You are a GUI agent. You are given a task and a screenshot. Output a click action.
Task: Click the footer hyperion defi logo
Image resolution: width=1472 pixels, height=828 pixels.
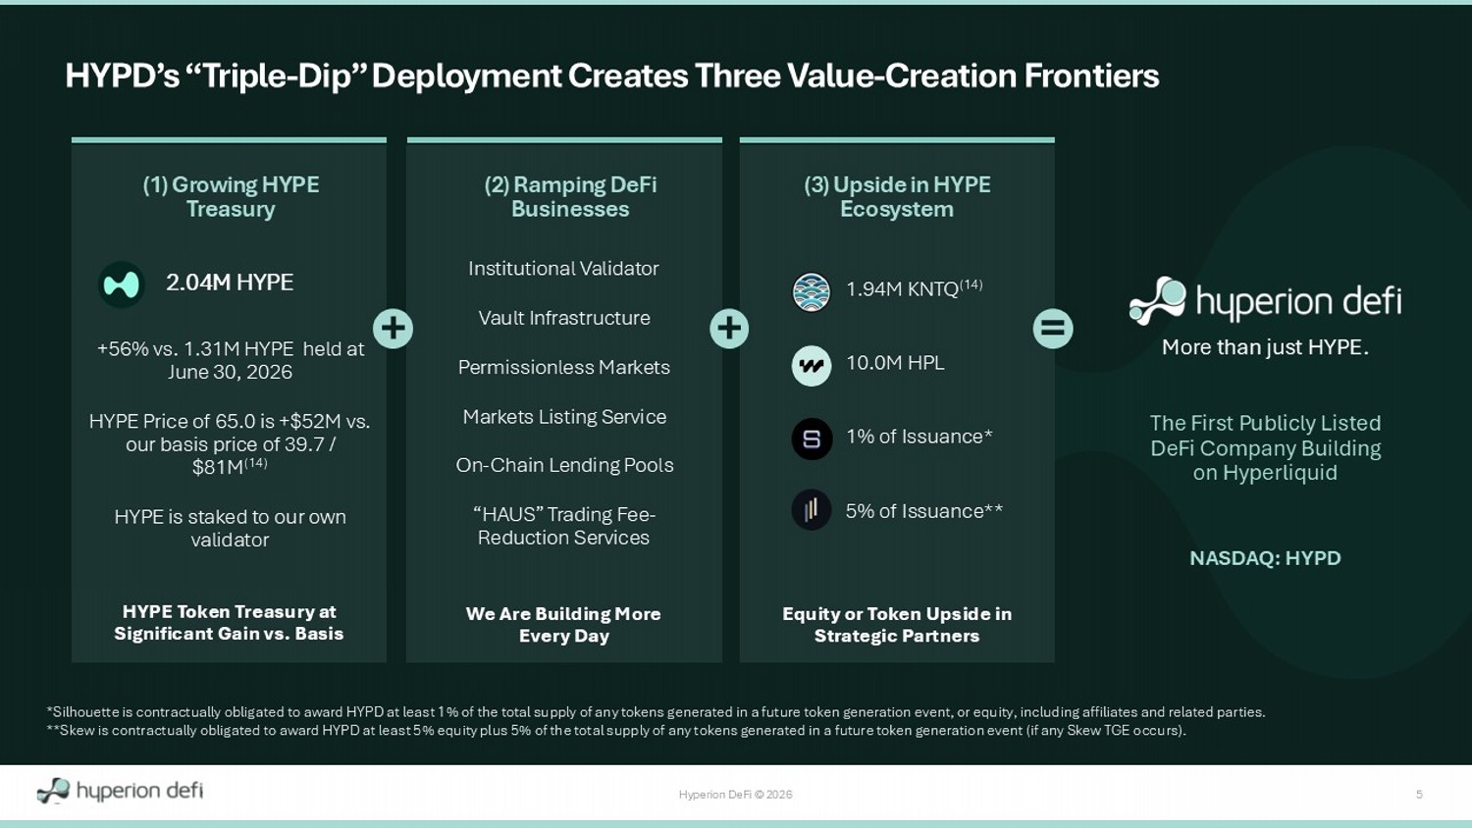pyautogui.click(x=120, y=791)
